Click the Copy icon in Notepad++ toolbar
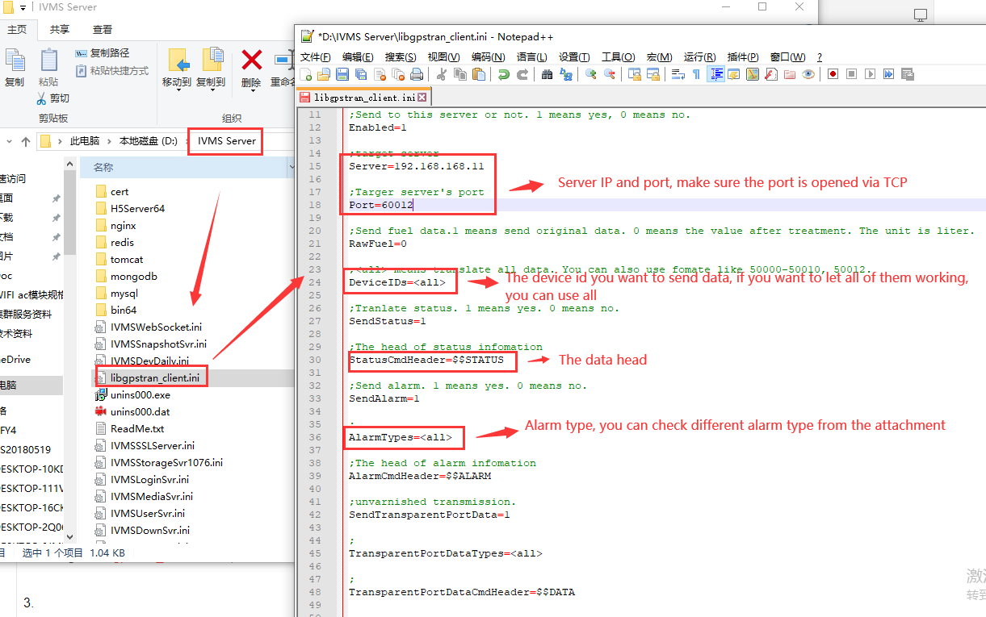The width and height of the screenshot is (986, 617). 460,74
